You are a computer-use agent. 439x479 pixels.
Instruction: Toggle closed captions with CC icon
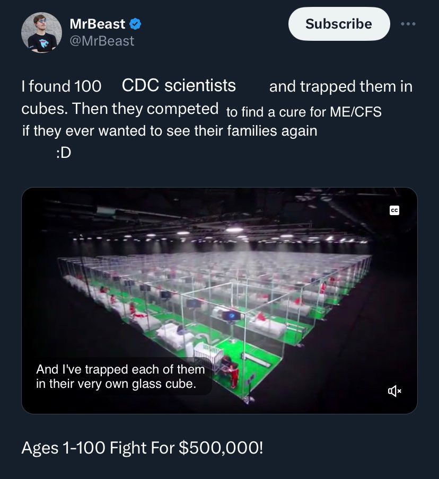pos(394,210)
